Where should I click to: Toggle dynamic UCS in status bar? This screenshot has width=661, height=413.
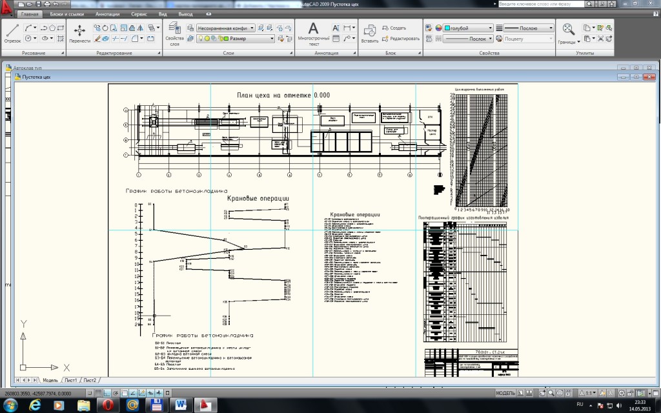141,393
